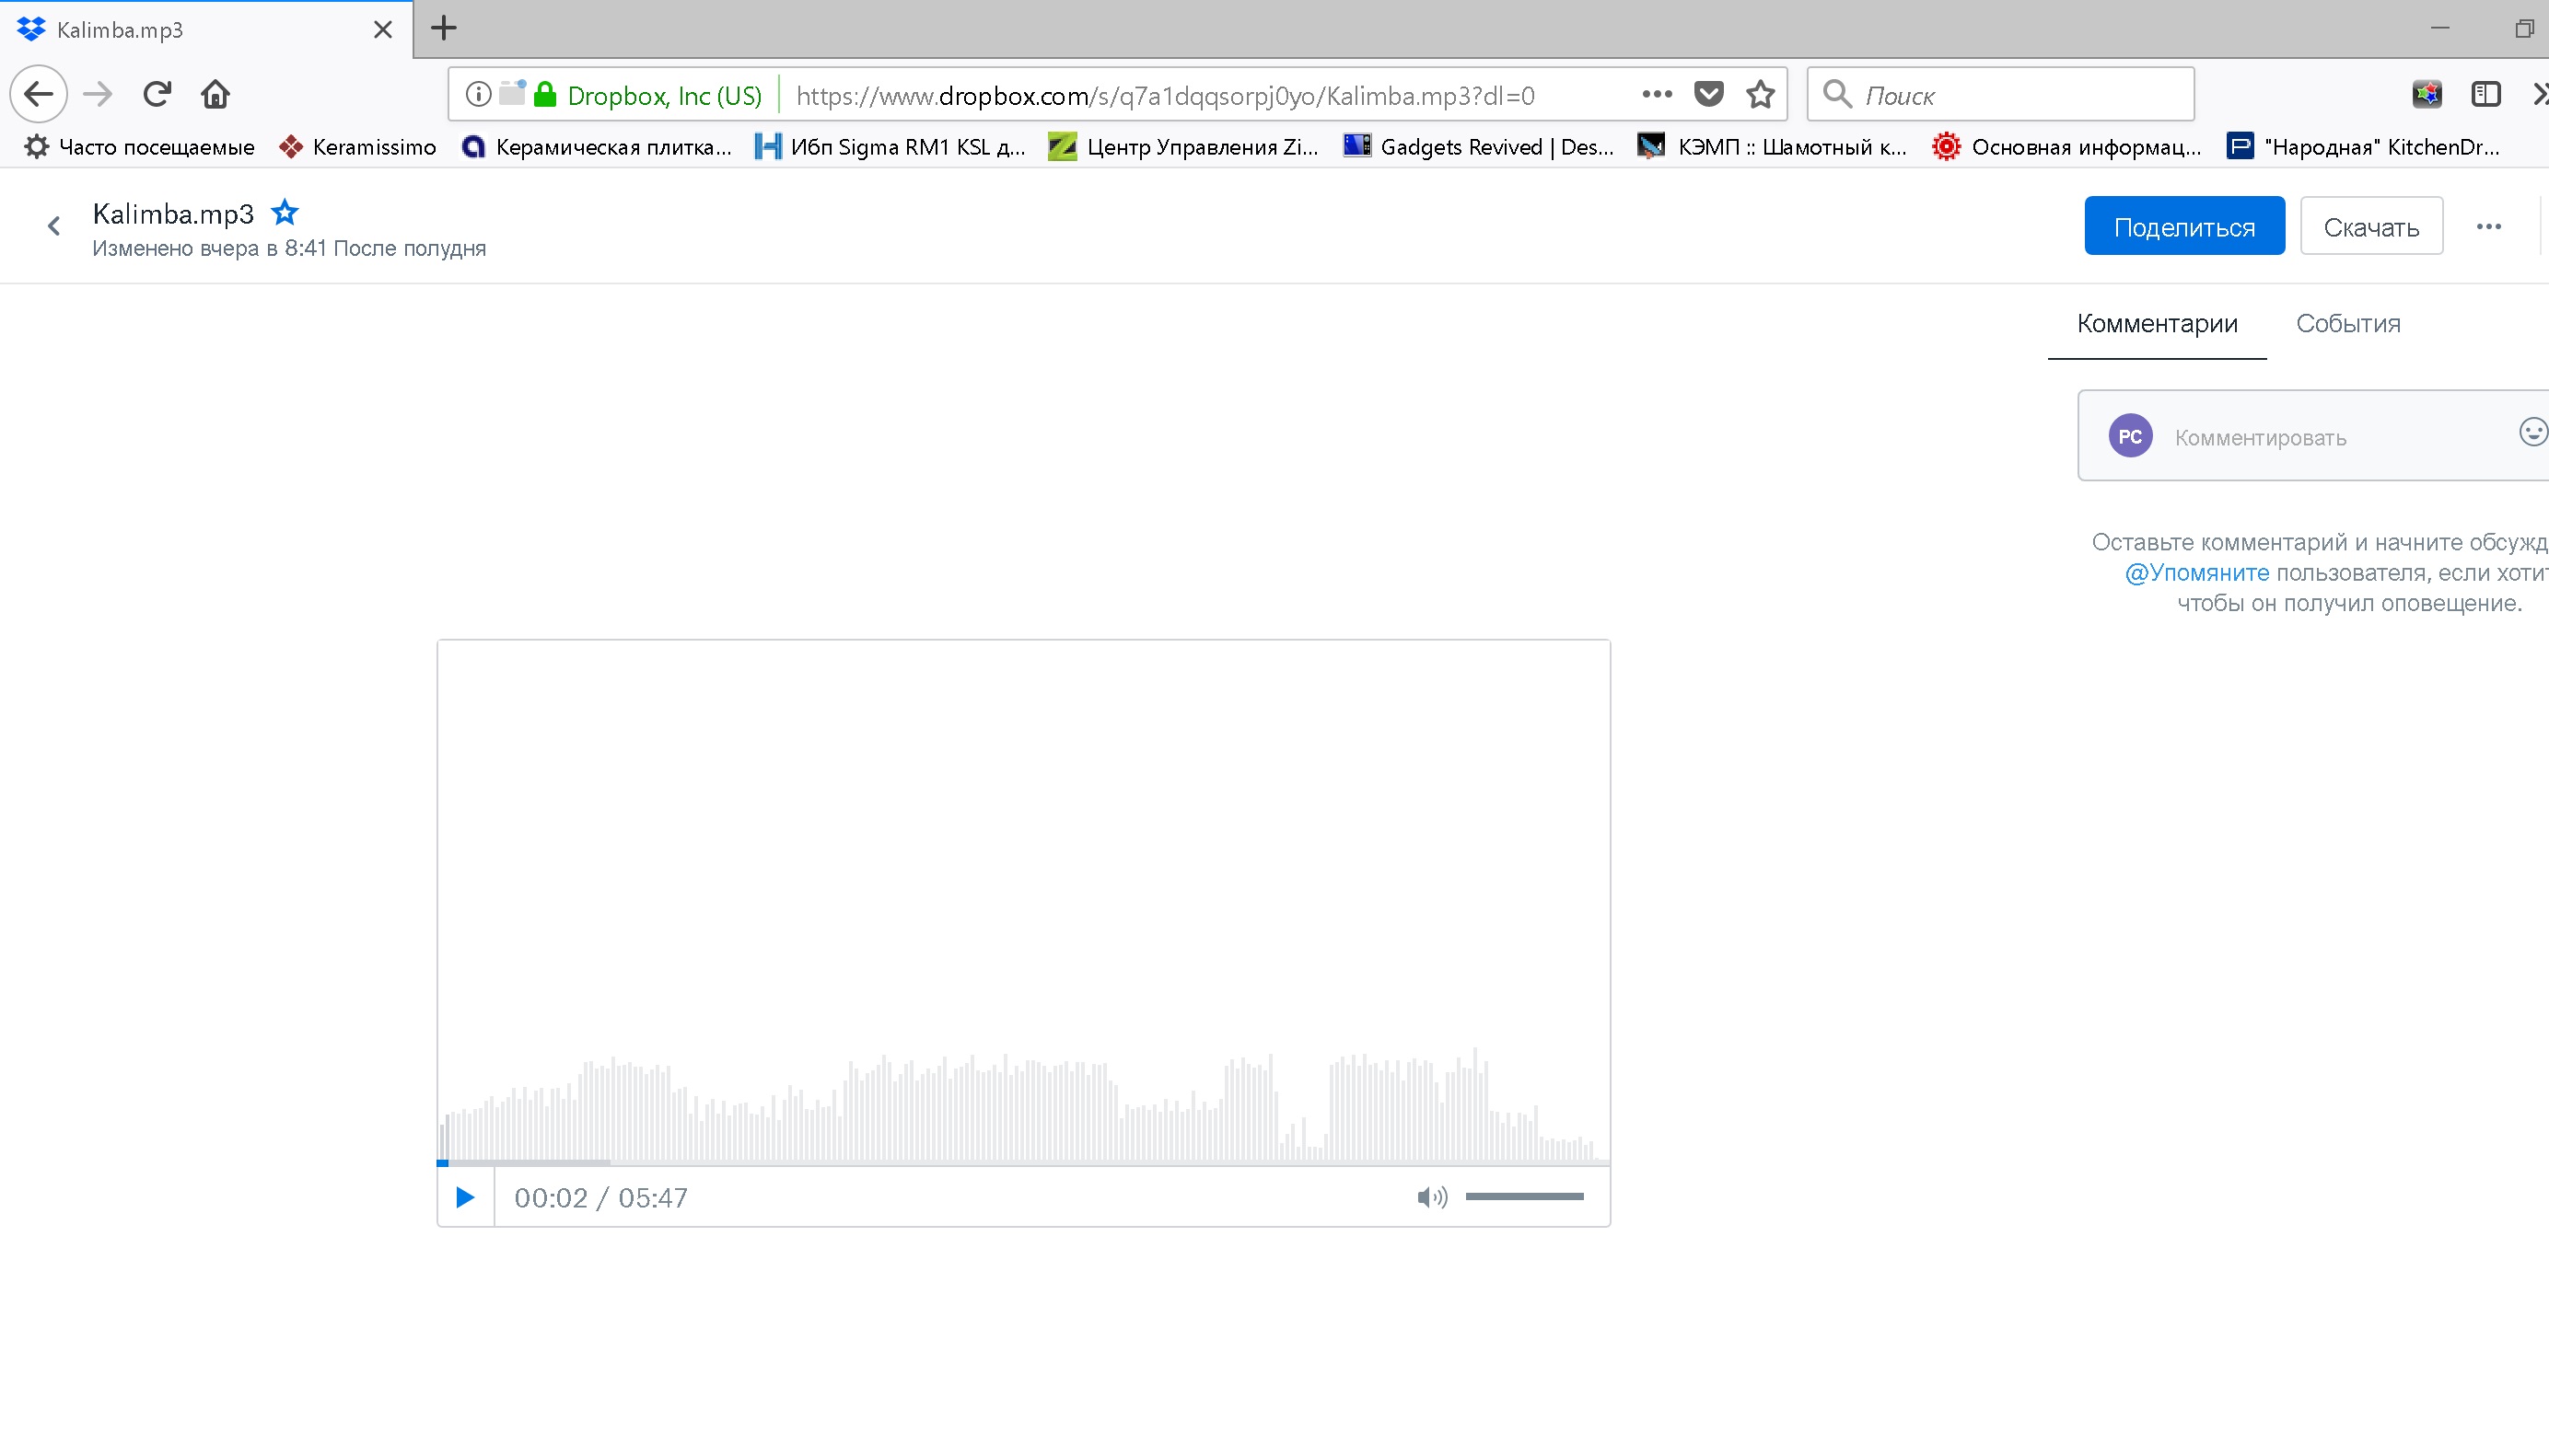Reload the page in browser
Image resolution: width=2549 pixels, height=1456 pixels.
click(x=157, y=94)
